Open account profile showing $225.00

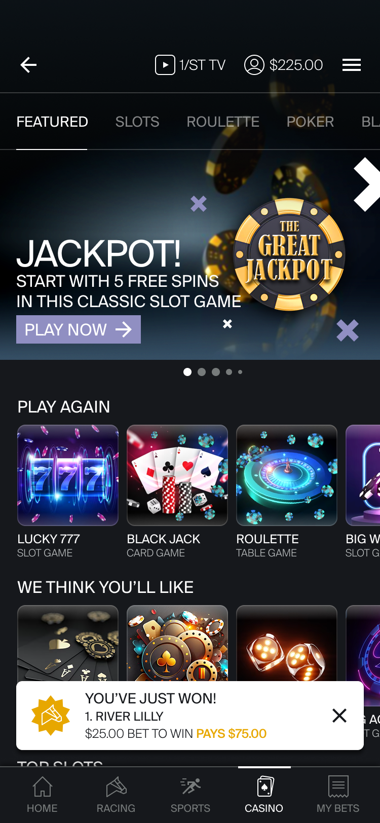coord(283,65)
